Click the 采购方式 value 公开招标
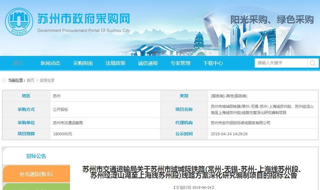Viewport: 320px width, 190px height. [x=60, y=110]
